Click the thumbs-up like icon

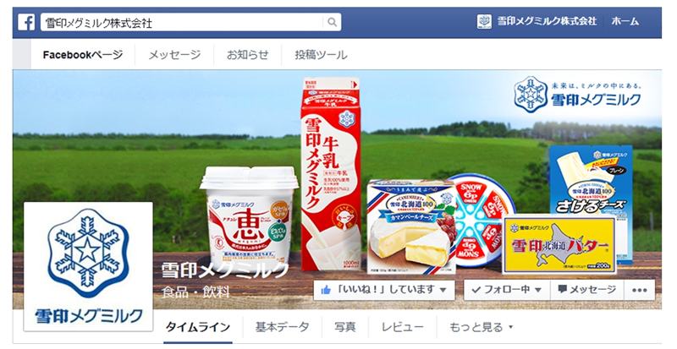point(326,291)
